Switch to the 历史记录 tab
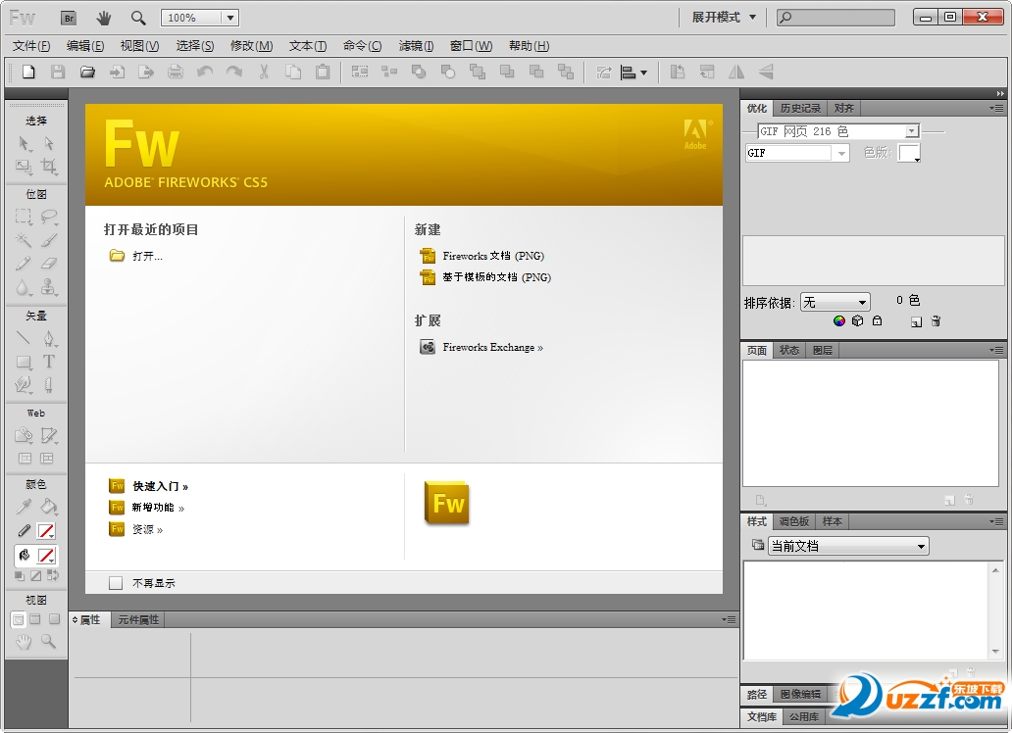 click(x=800, y=109)
